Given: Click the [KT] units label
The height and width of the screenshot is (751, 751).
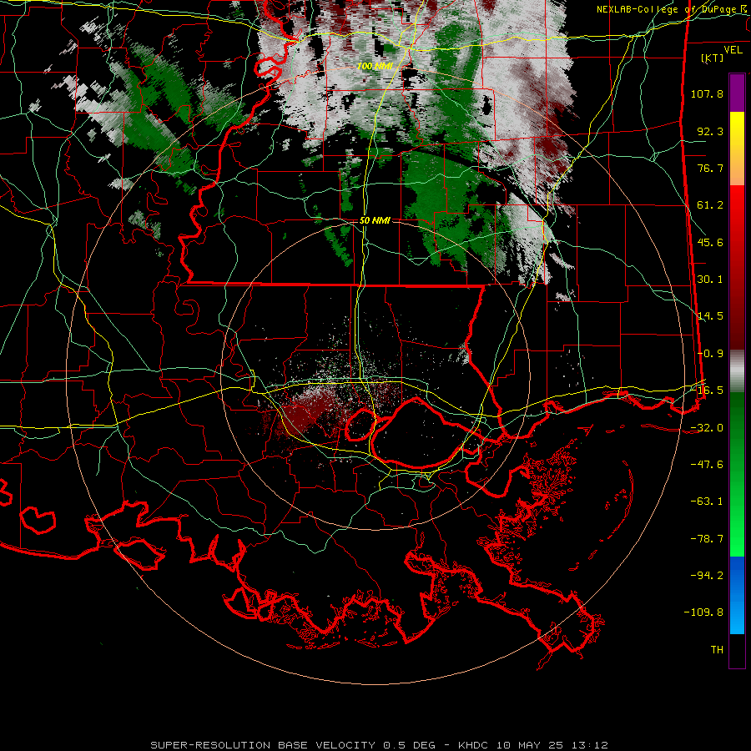Looking at the screenshot, I should (713, 58).
